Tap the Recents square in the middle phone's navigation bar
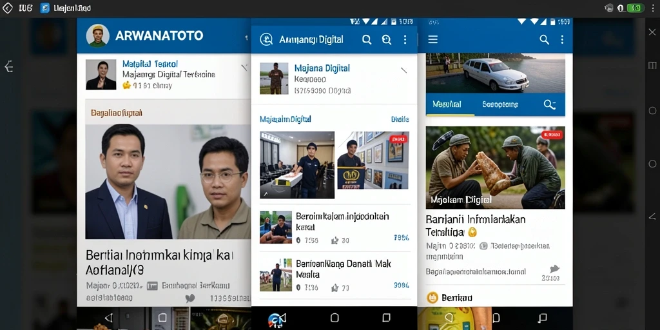This screenshot has height=330, width=660. point(387,318)
